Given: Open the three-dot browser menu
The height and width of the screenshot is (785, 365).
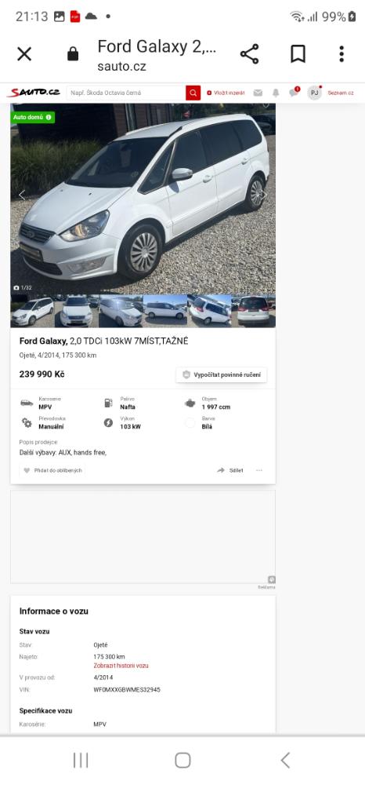Looking at the screenshot, I should point(342,53).
